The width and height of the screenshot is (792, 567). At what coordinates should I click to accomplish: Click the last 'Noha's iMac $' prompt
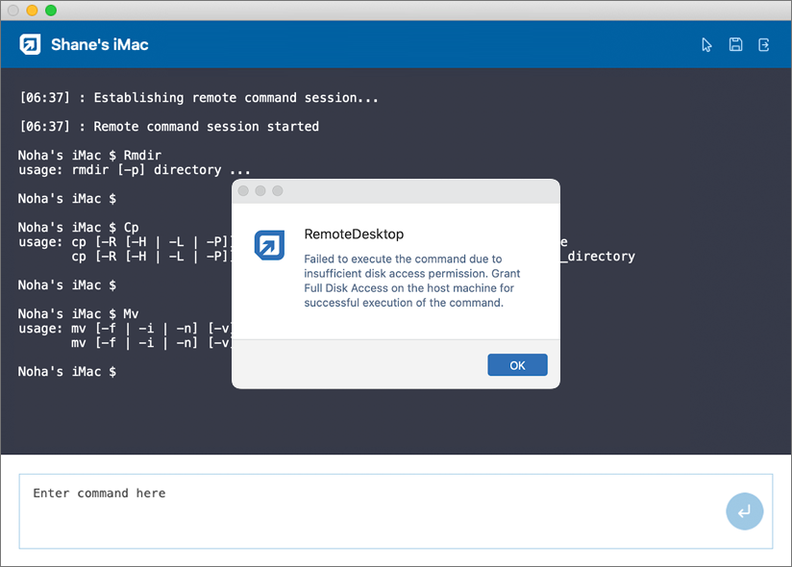[x=67, y=372]
